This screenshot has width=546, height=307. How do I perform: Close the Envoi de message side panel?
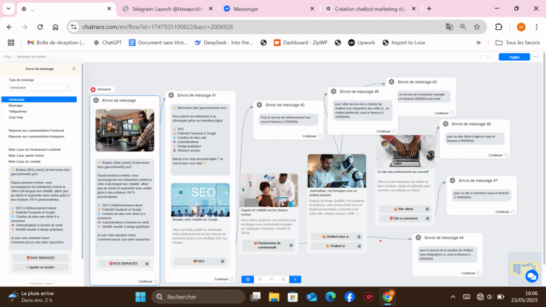[73, 68]
